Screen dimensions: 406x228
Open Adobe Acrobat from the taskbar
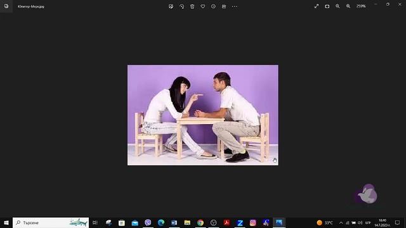click(227, 222)
